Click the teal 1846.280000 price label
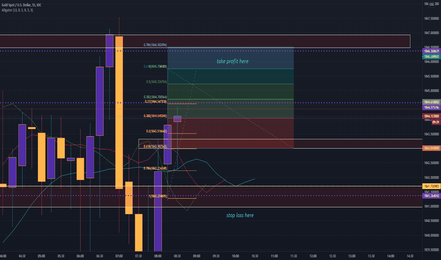Image resolution: width=441 pixels, height=260 pixels. [x=432, y=57]
